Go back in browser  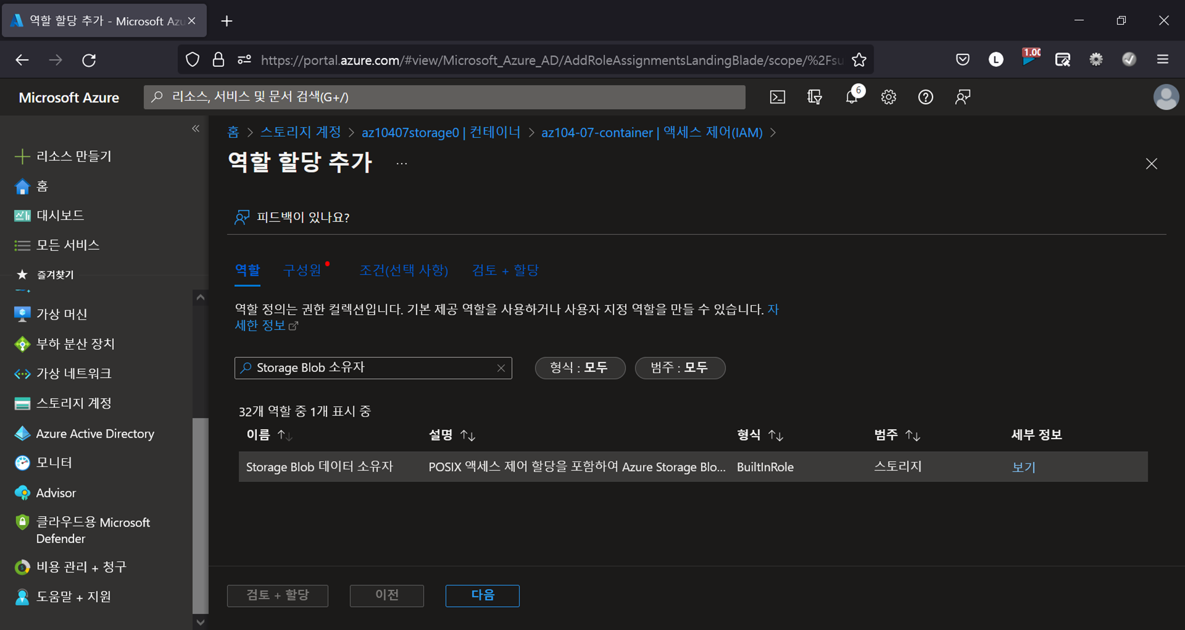pyautogui.click(x=22, y=60)
